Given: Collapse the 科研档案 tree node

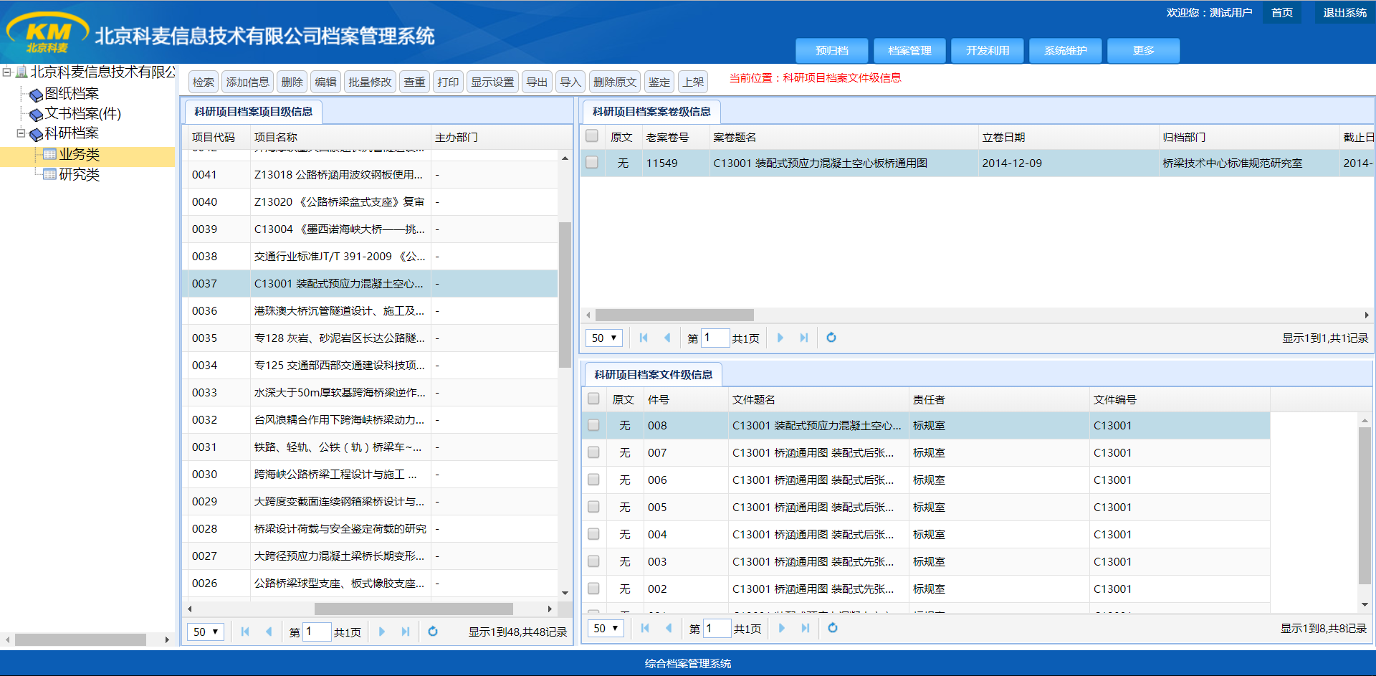Looking at the screenshot, I should [x=21, y=133].
